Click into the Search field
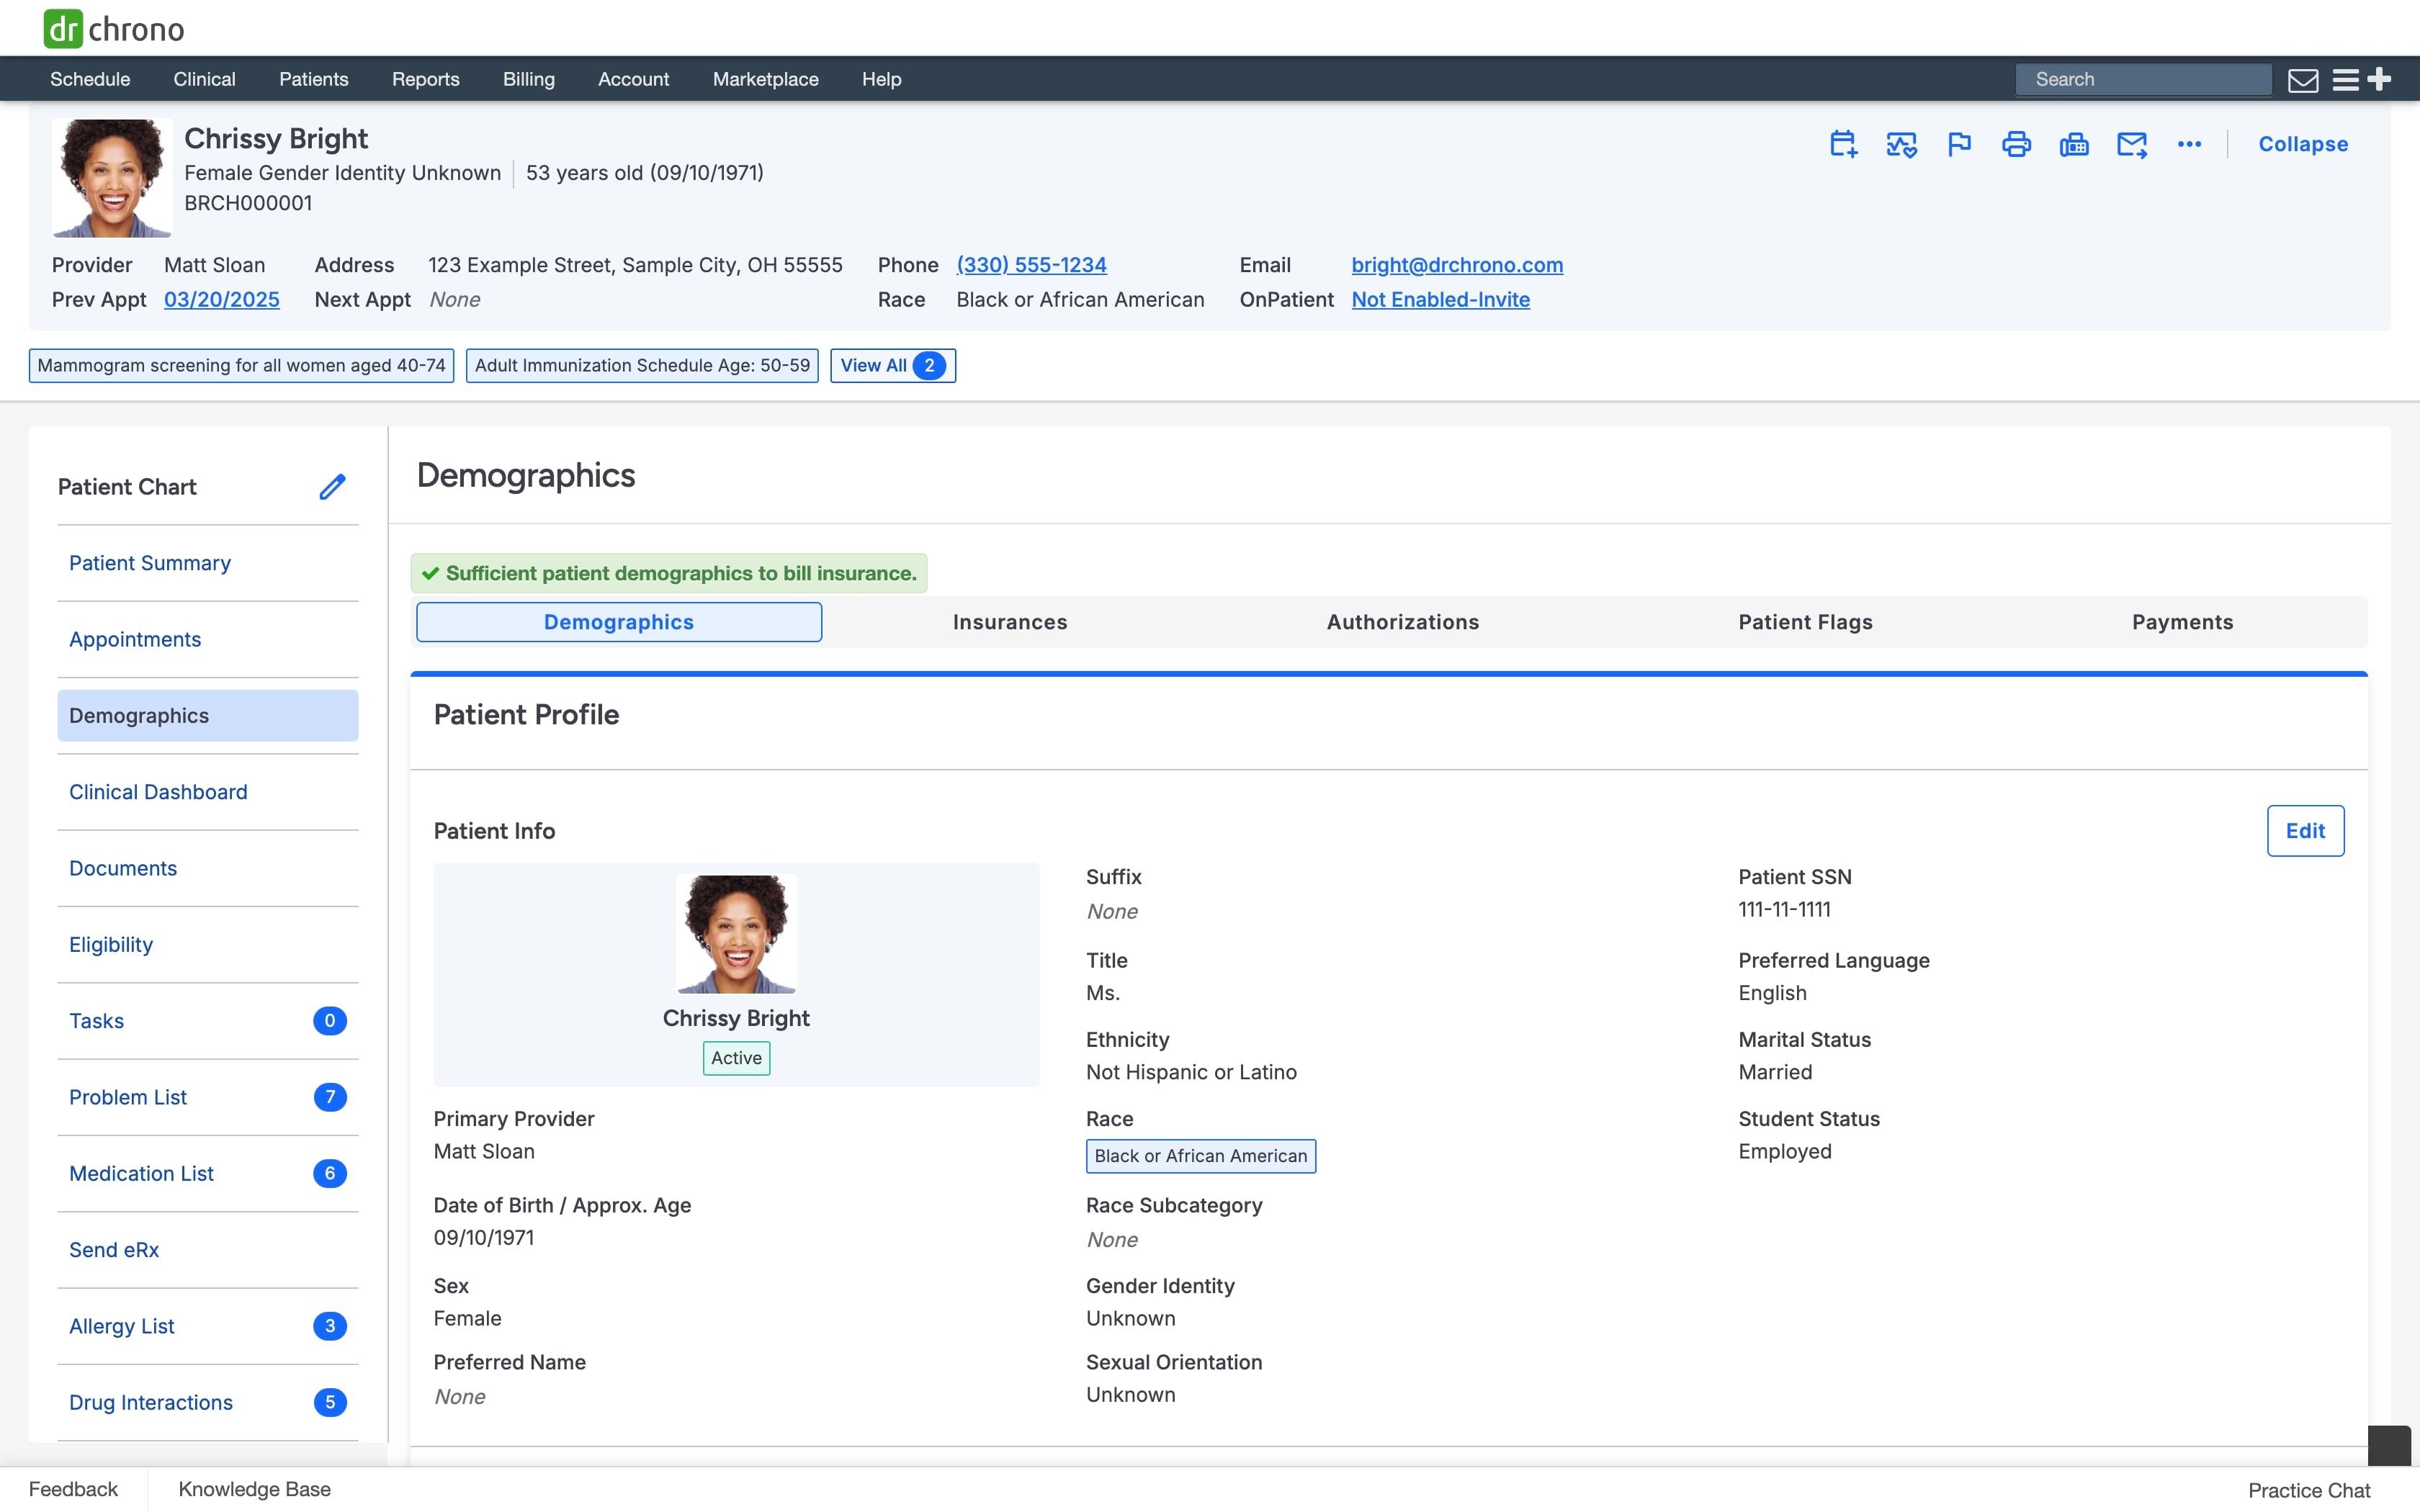The height and width of the screenshot is (1512, 2420). click(x=2143, y=80)
